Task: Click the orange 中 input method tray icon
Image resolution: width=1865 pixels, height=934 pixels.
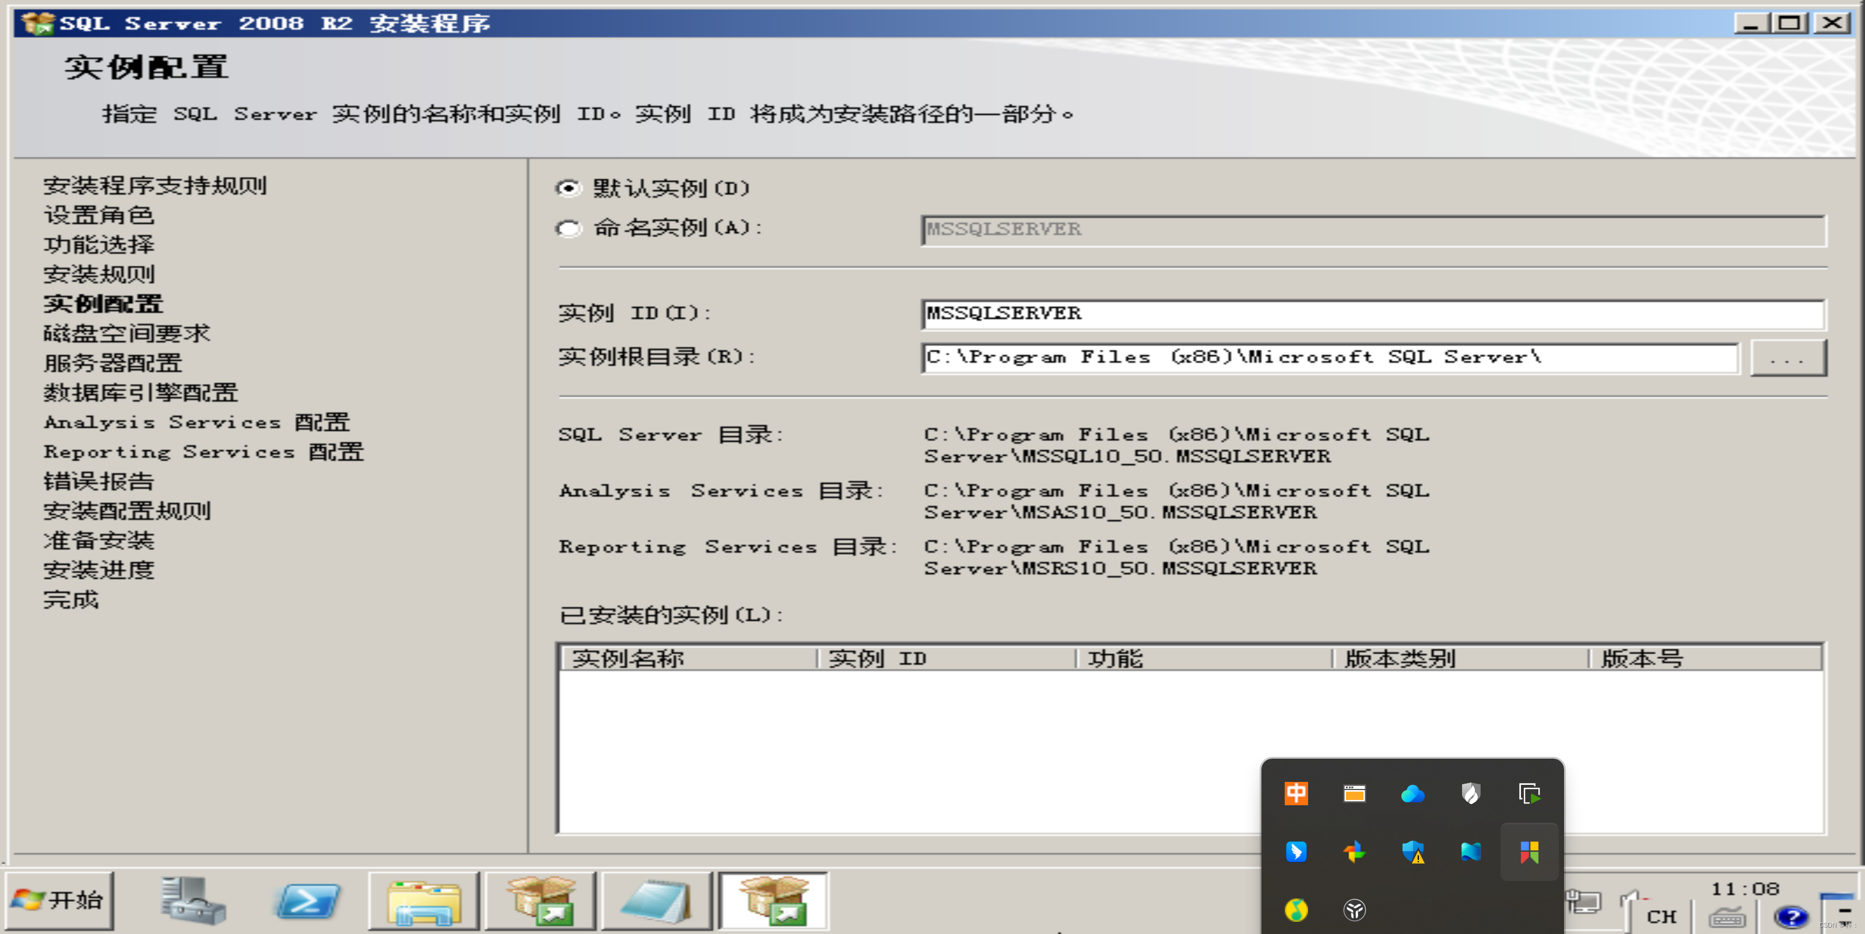Action: point(1296,793)
